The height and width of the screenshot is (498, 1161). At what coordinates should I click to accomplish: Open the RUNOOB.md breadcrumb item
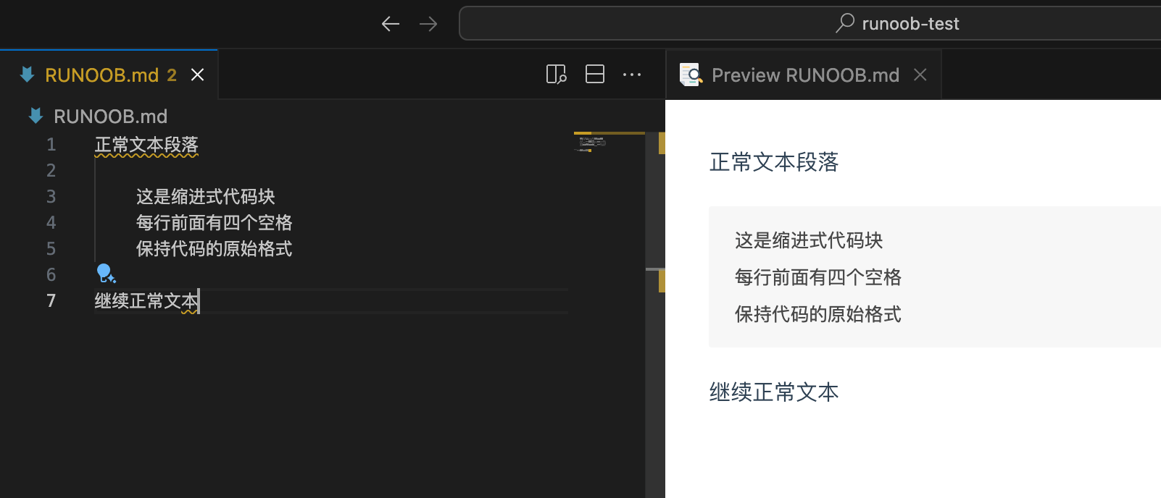(x=110, y=117)
